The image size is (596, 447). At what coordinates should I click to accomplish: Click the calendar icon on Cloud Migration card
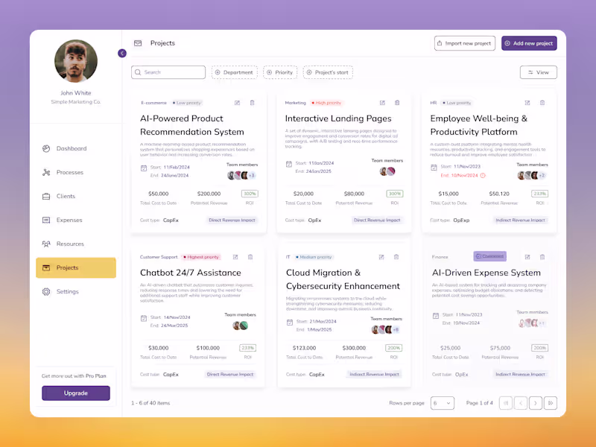pos(290,323)
